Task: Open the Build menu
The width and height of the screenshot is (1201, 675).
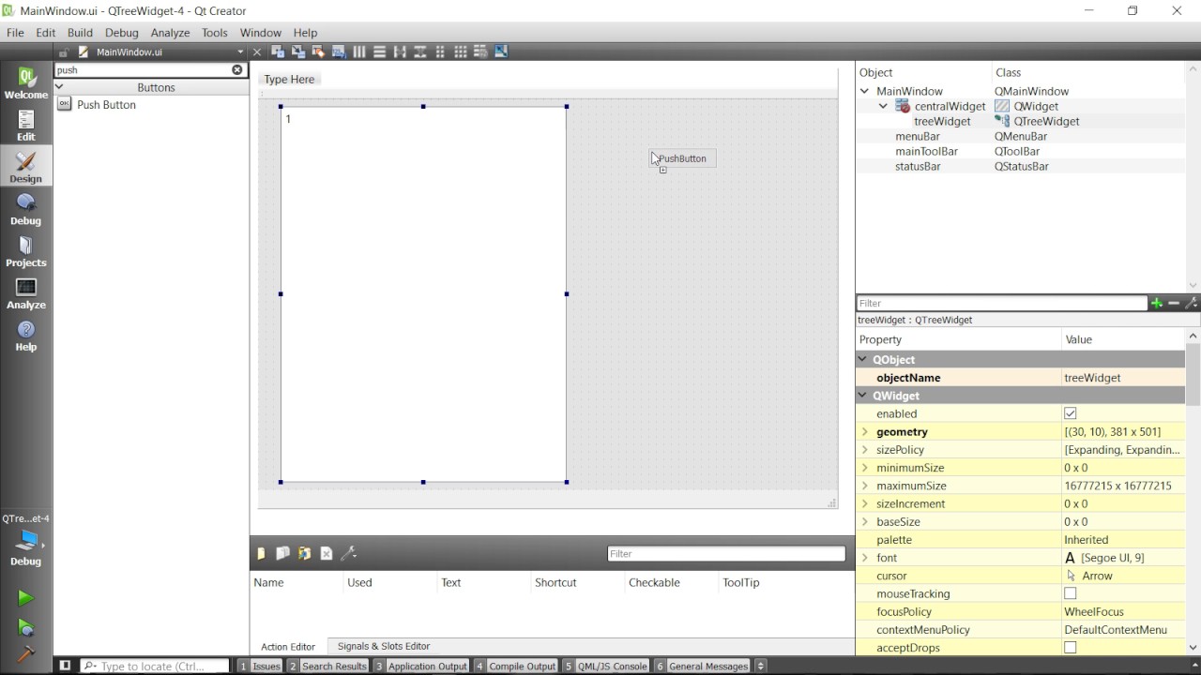Action: (80, 32)
